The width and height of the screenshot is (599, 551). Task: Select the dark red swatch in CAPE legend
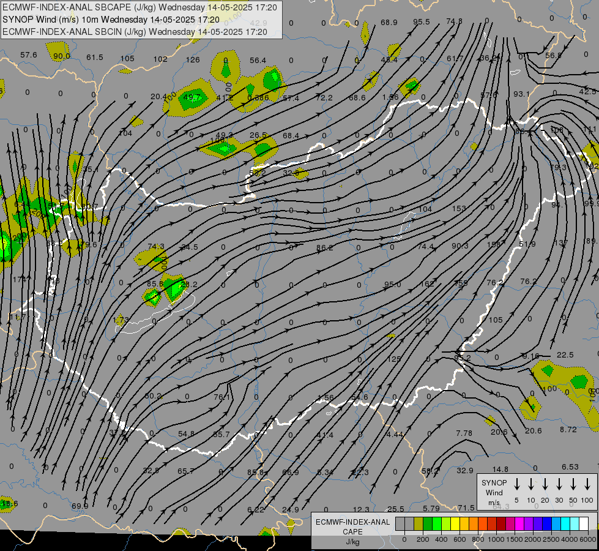(501, 523)
